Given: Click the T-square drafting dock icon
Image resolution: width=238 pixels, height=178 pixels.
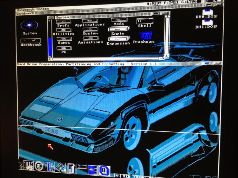Looking at the screenshot, I should click(50, 167).
